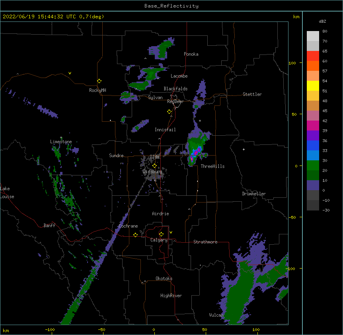The height and width of the screenshot is (335, 343).
Task: Select the Lacombe city label
Action: click(179, 76)
